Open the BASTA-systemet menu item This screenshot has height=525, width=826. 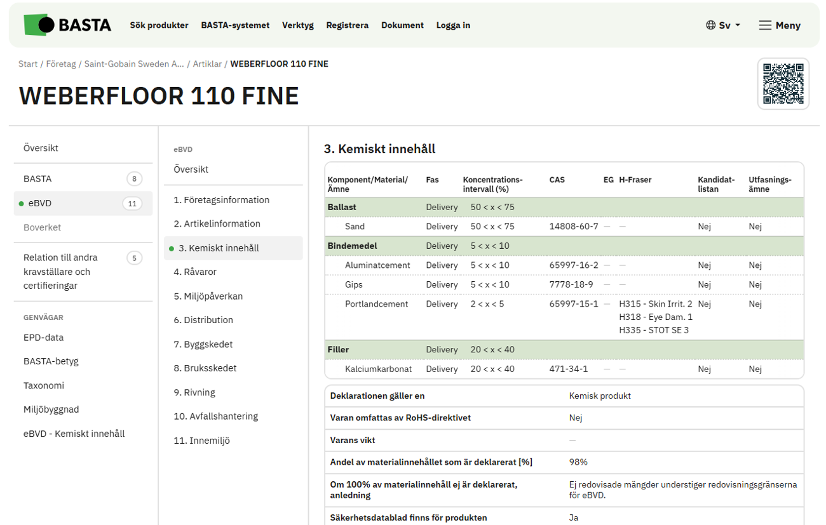[x=235, y=25]
